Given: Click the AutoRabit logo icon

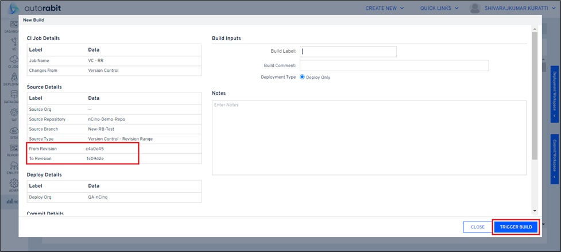Looking at the screenshot, I should 14,9.
